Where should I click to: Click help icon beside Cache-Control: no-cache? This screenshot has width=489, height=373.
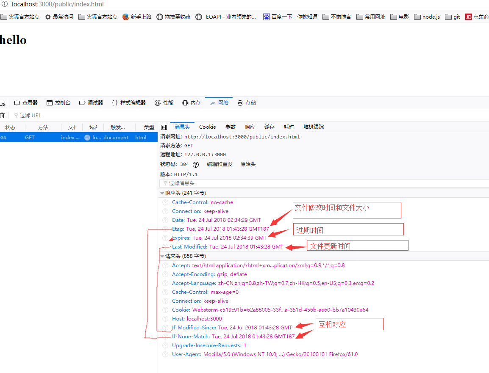[165, 202]
